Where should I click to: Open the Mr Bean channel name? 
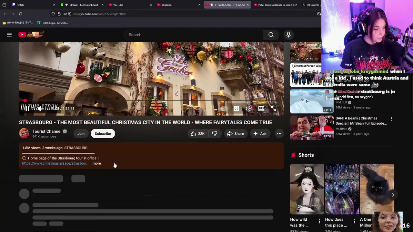341,129
